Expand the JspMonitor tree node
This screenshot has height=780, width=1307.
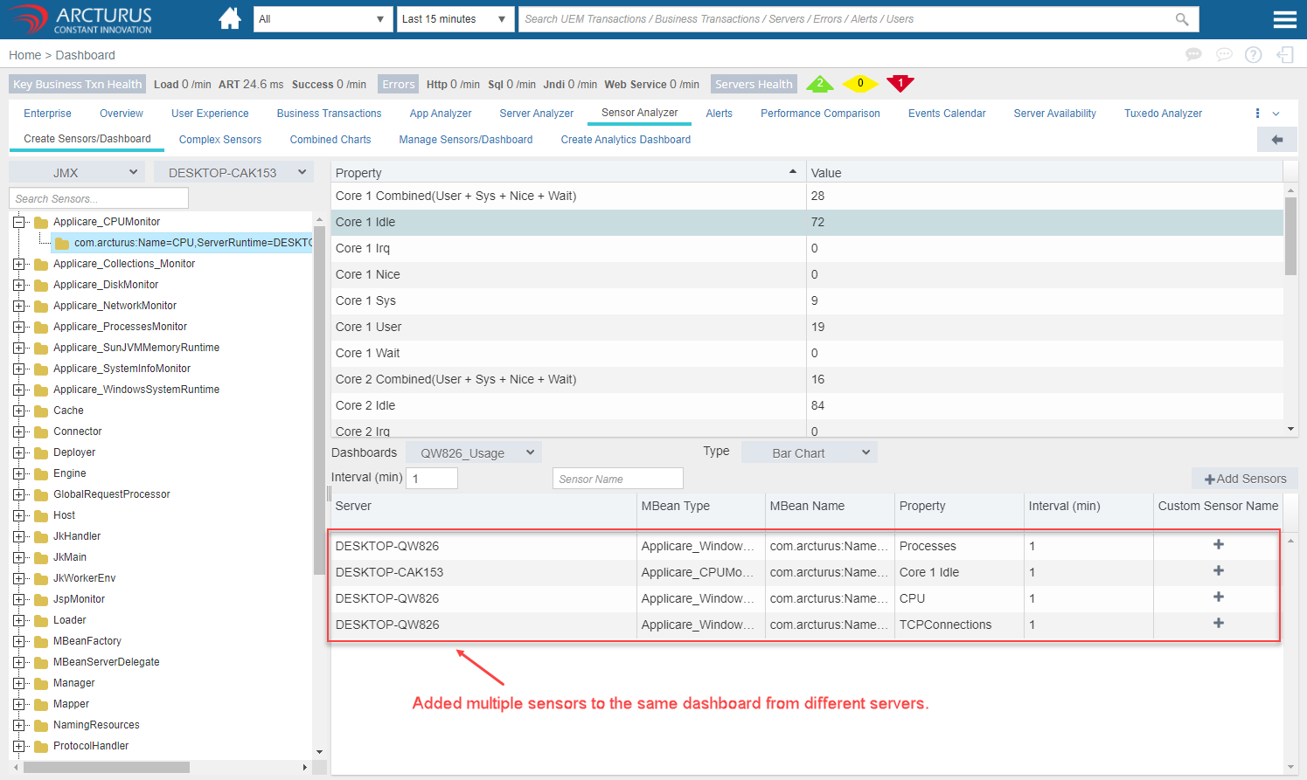click(19, 599)
